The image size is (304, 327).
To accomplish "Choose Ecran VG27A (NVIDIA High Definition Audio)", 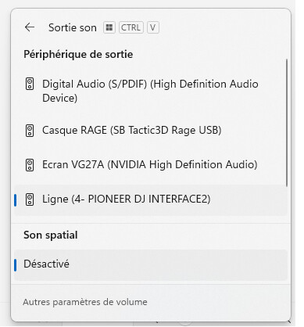I will pyautogui.click(x=151, y=164).
